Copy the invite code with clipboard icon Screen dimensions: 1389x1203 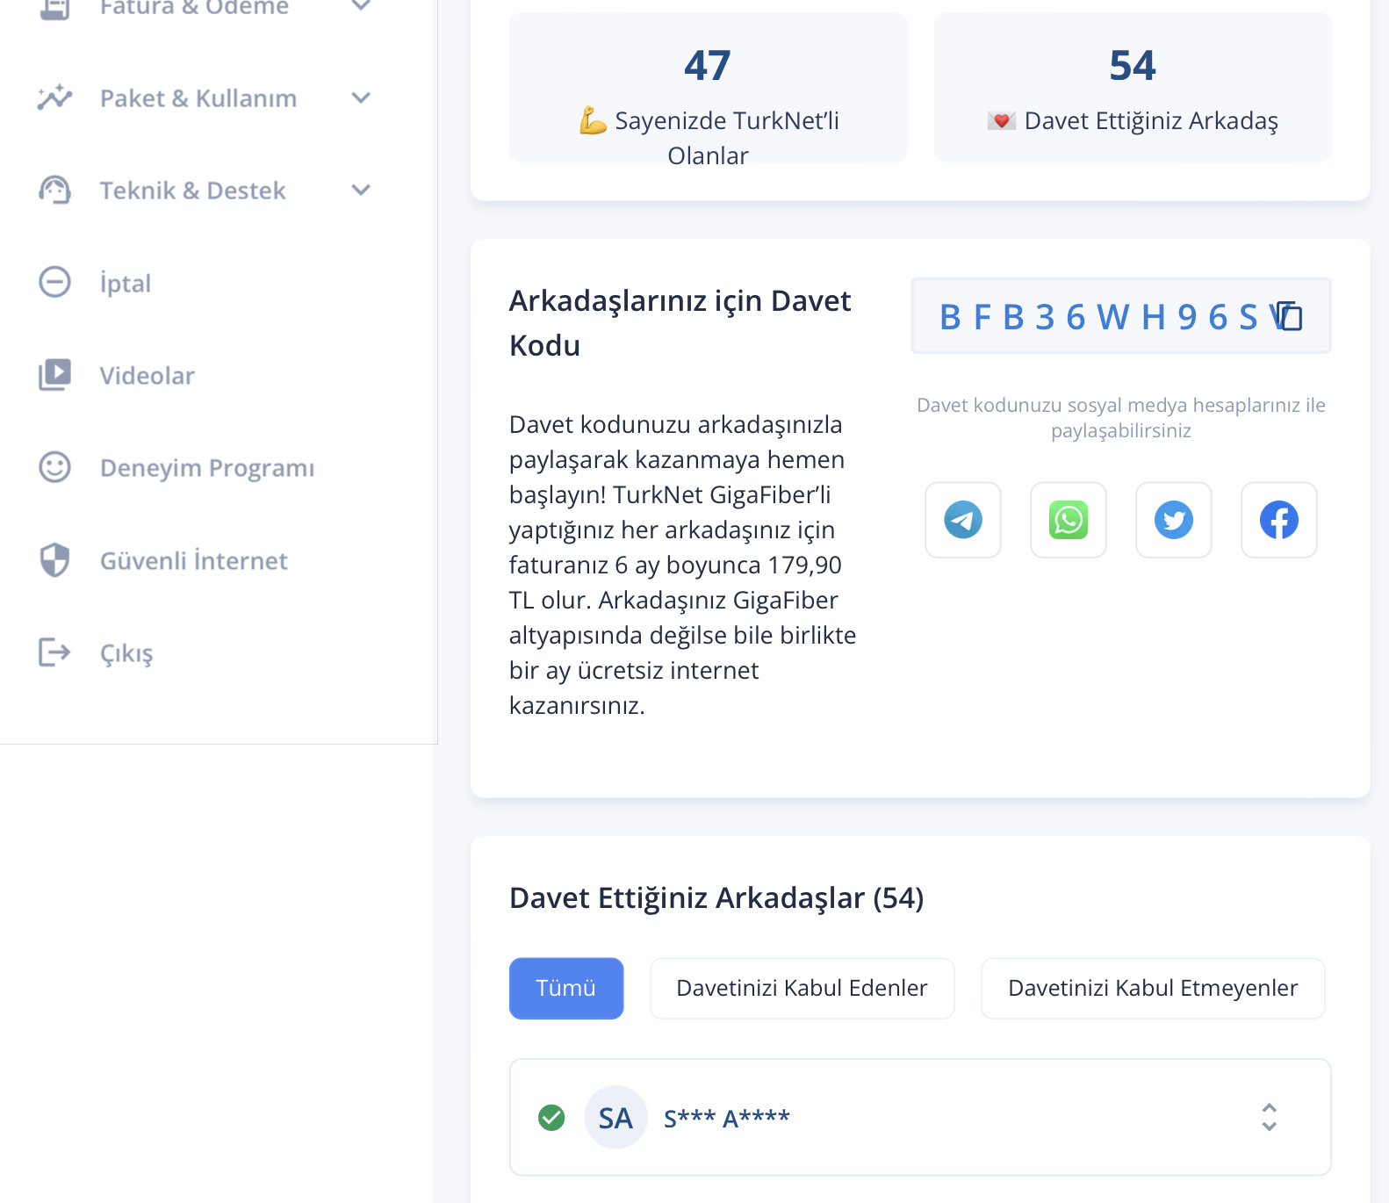tap(1289, 316)
